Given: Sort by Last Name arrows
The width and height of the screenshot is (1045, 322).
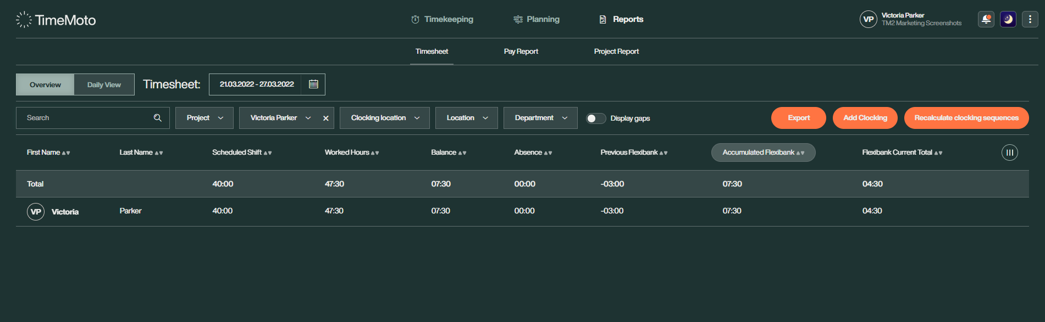Looking at the screenshot, I should pyautogui.click(x=159, y=153).
